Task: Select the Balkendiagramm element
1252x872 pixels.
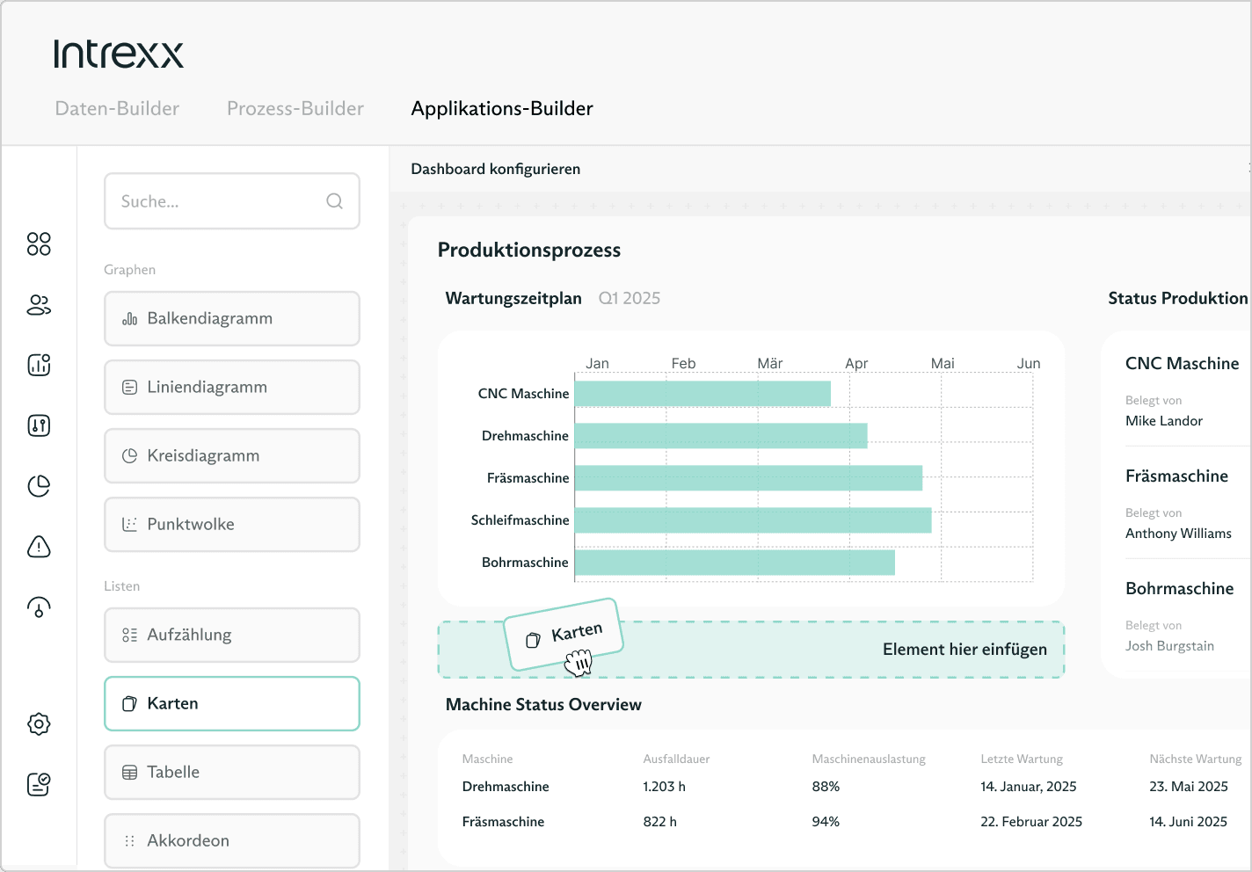Action: [x=232, y=318]
